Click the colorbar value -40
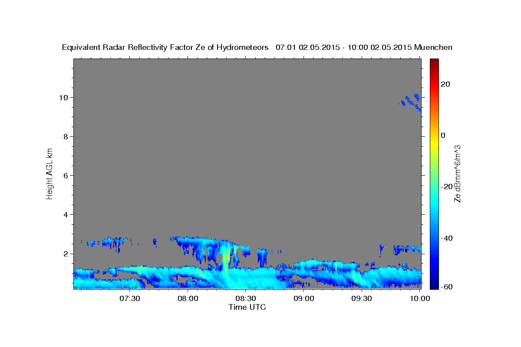The width and height of the screenshot is (521, 347). pyautogui.click(x=446, y=238)
